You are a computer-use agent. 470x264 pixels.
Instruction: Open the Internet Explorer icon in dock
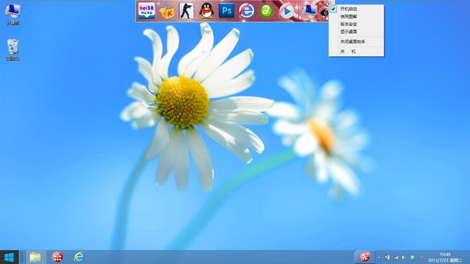point(246,11)
